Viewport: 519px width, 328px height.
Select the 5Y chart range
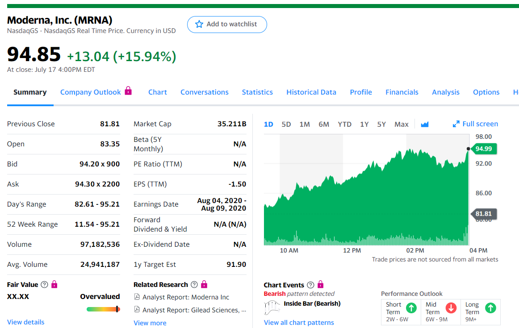(381, 125)
